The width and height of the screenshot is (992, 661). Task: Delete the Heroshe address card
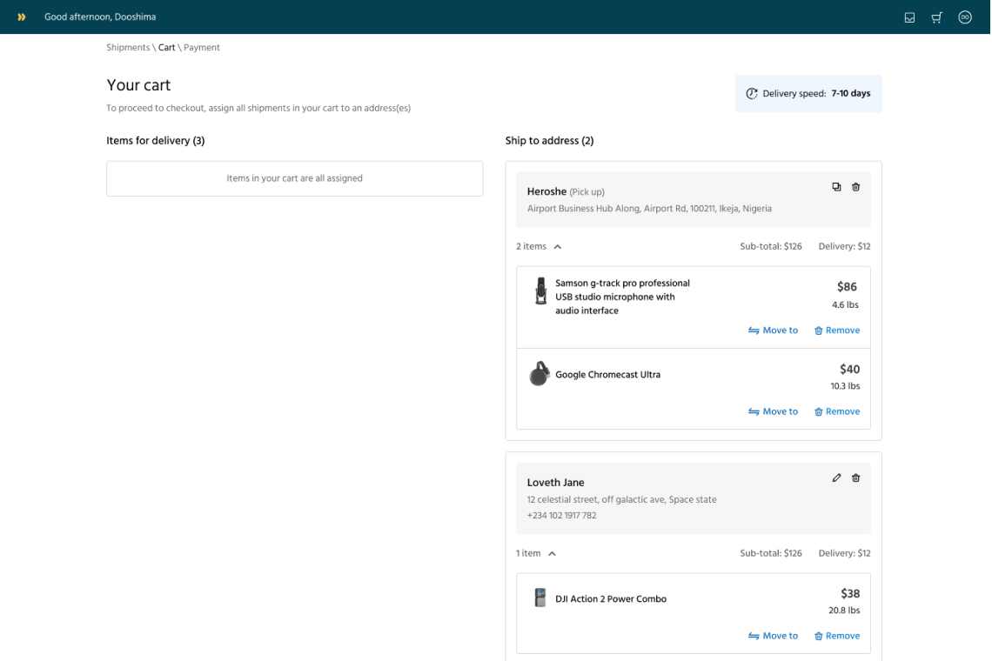point(855,187)
